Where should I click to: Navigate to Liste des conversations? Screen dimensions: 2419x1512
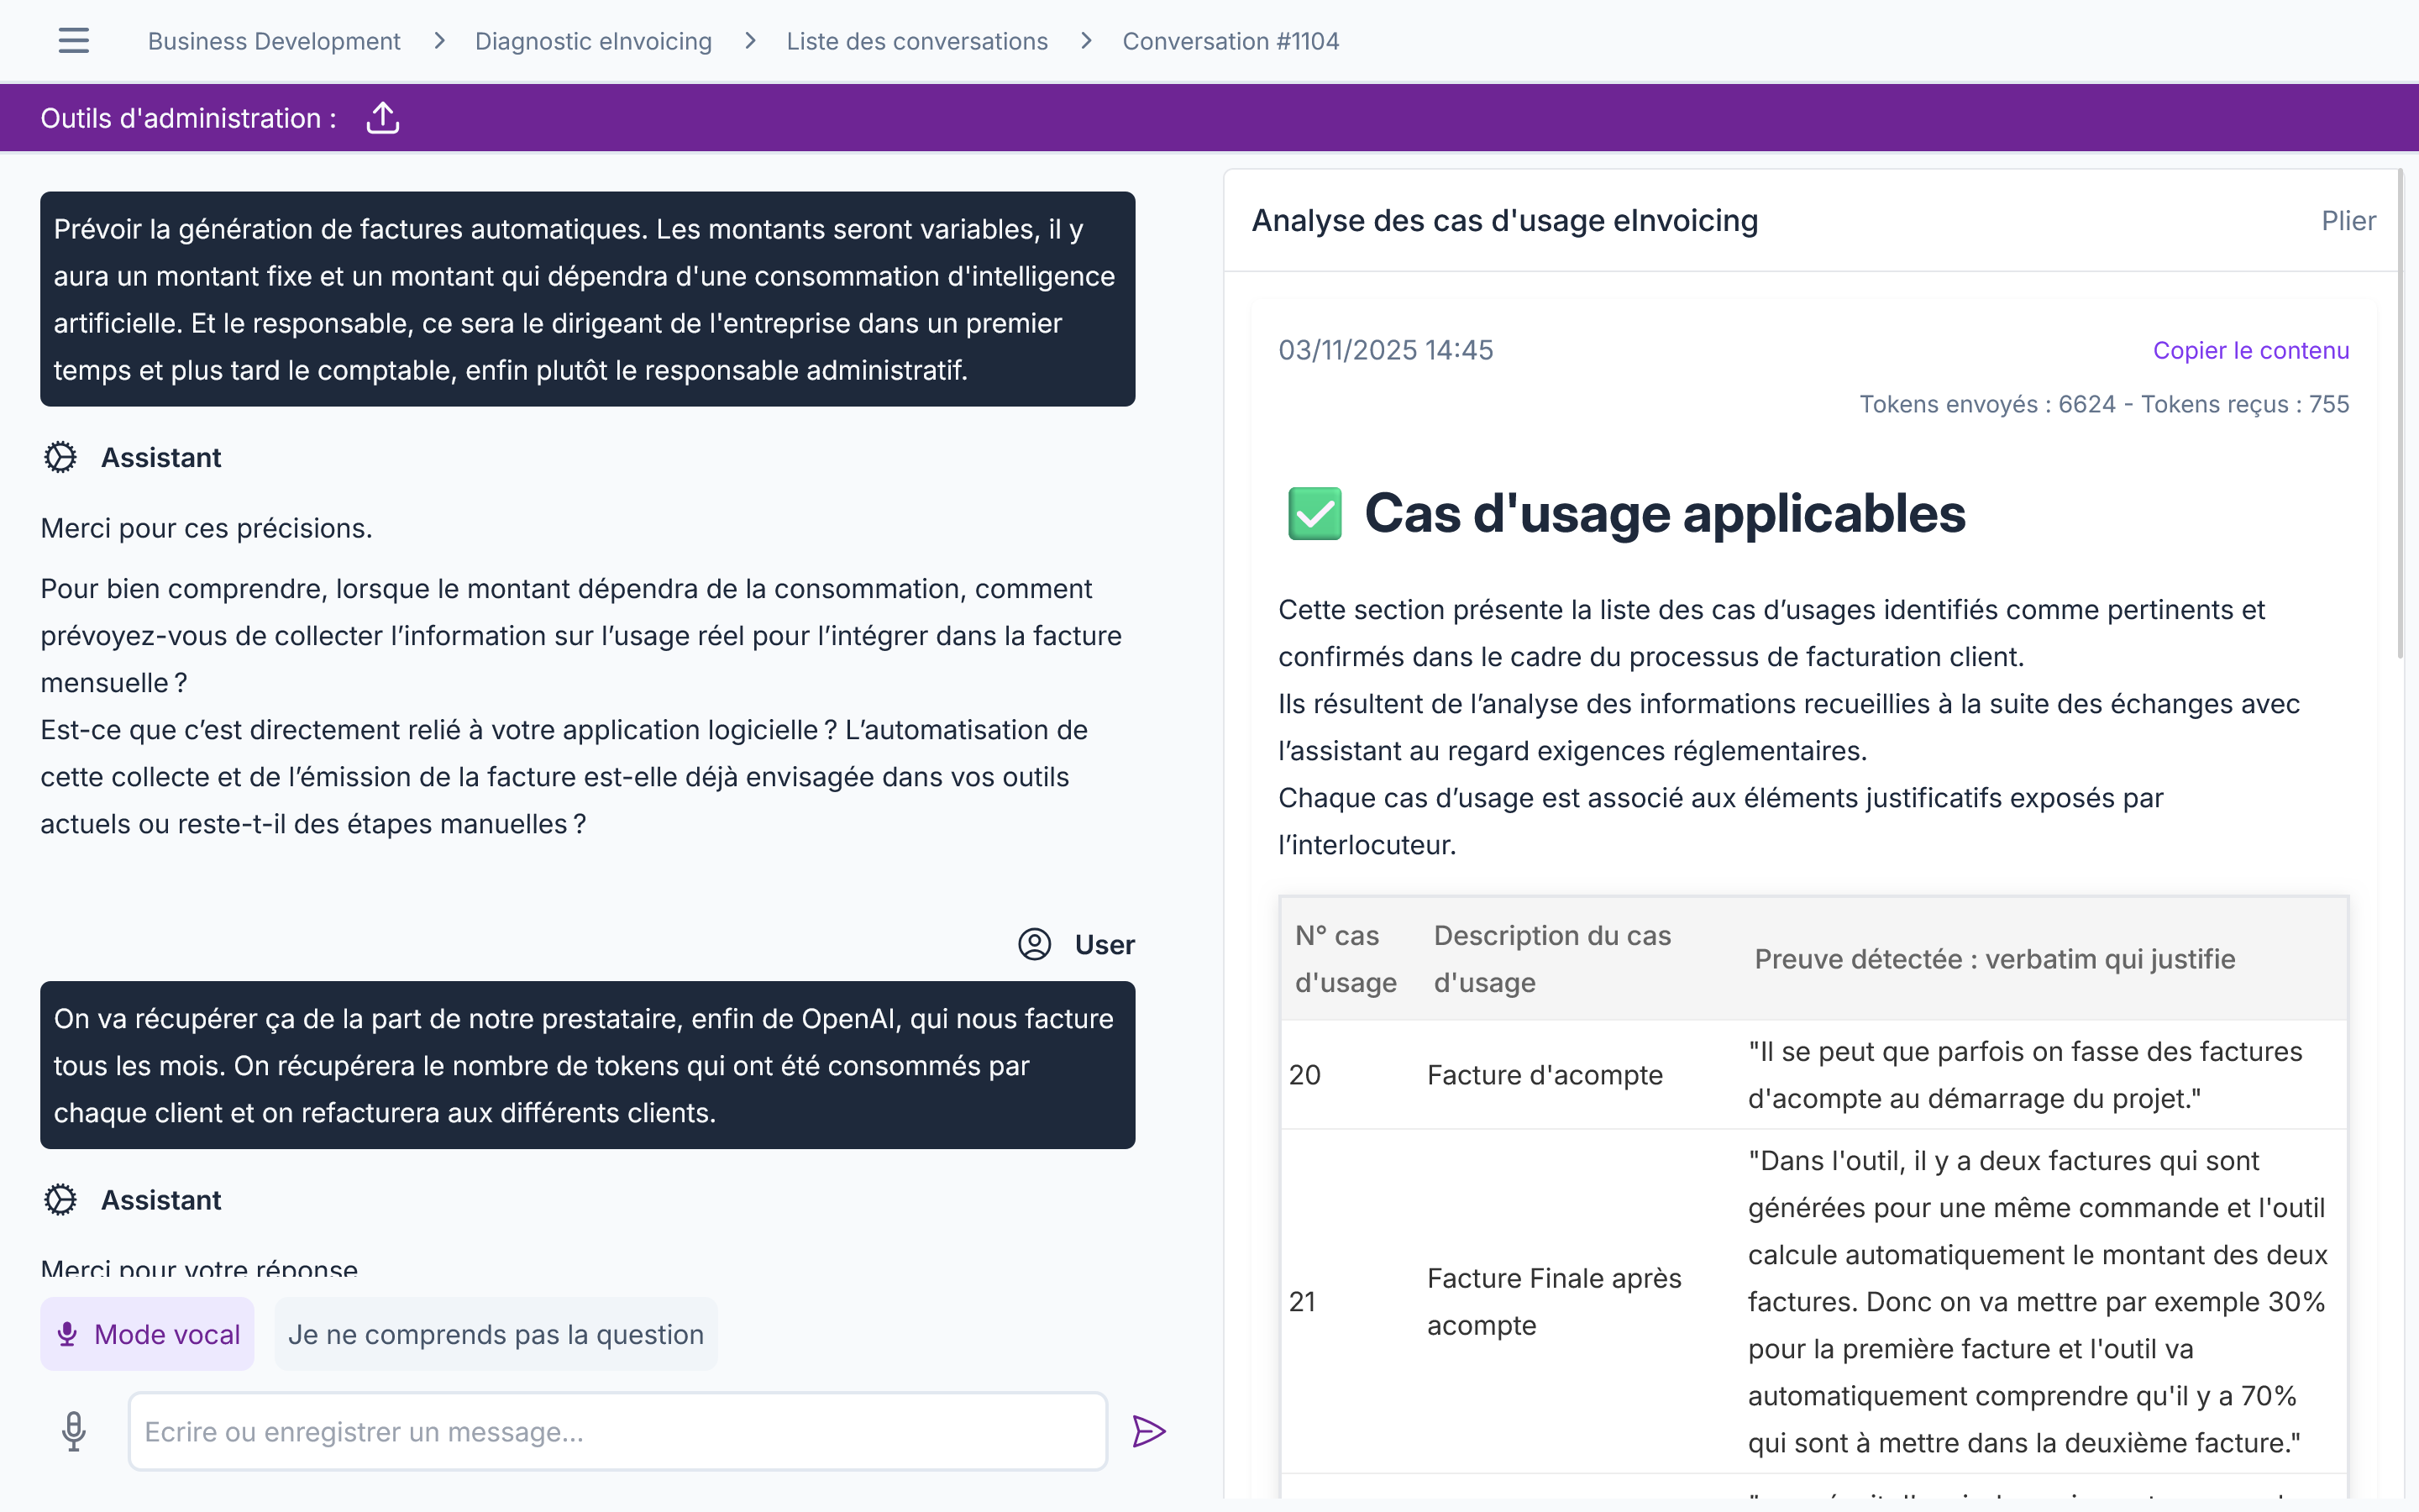click(x=916, y=41)
